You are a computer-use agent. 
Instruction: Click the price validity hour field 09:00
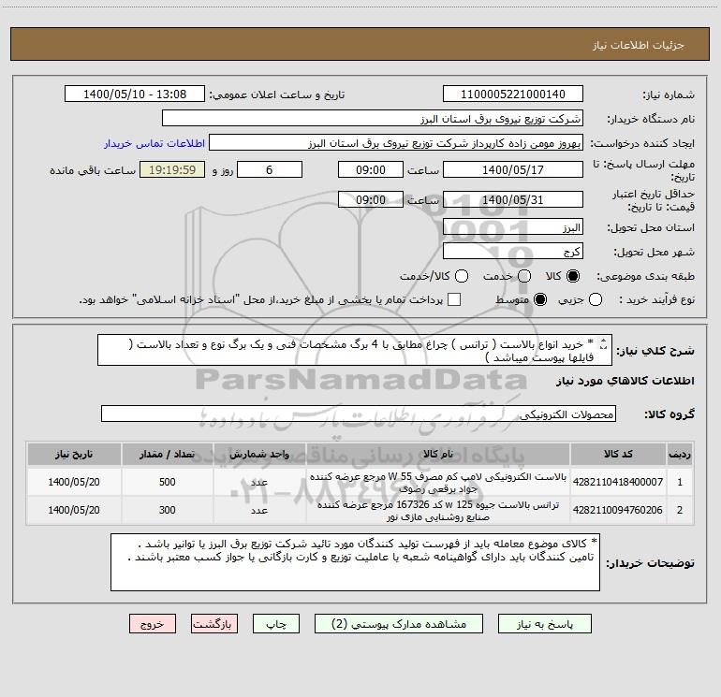click(x=371, y=200)
